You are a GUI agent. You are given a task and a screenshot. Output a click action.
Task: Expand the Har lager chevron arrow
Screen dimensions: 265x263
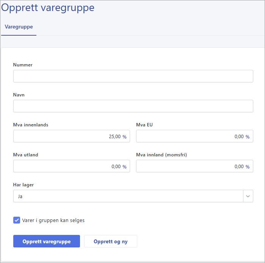[248, 196]
